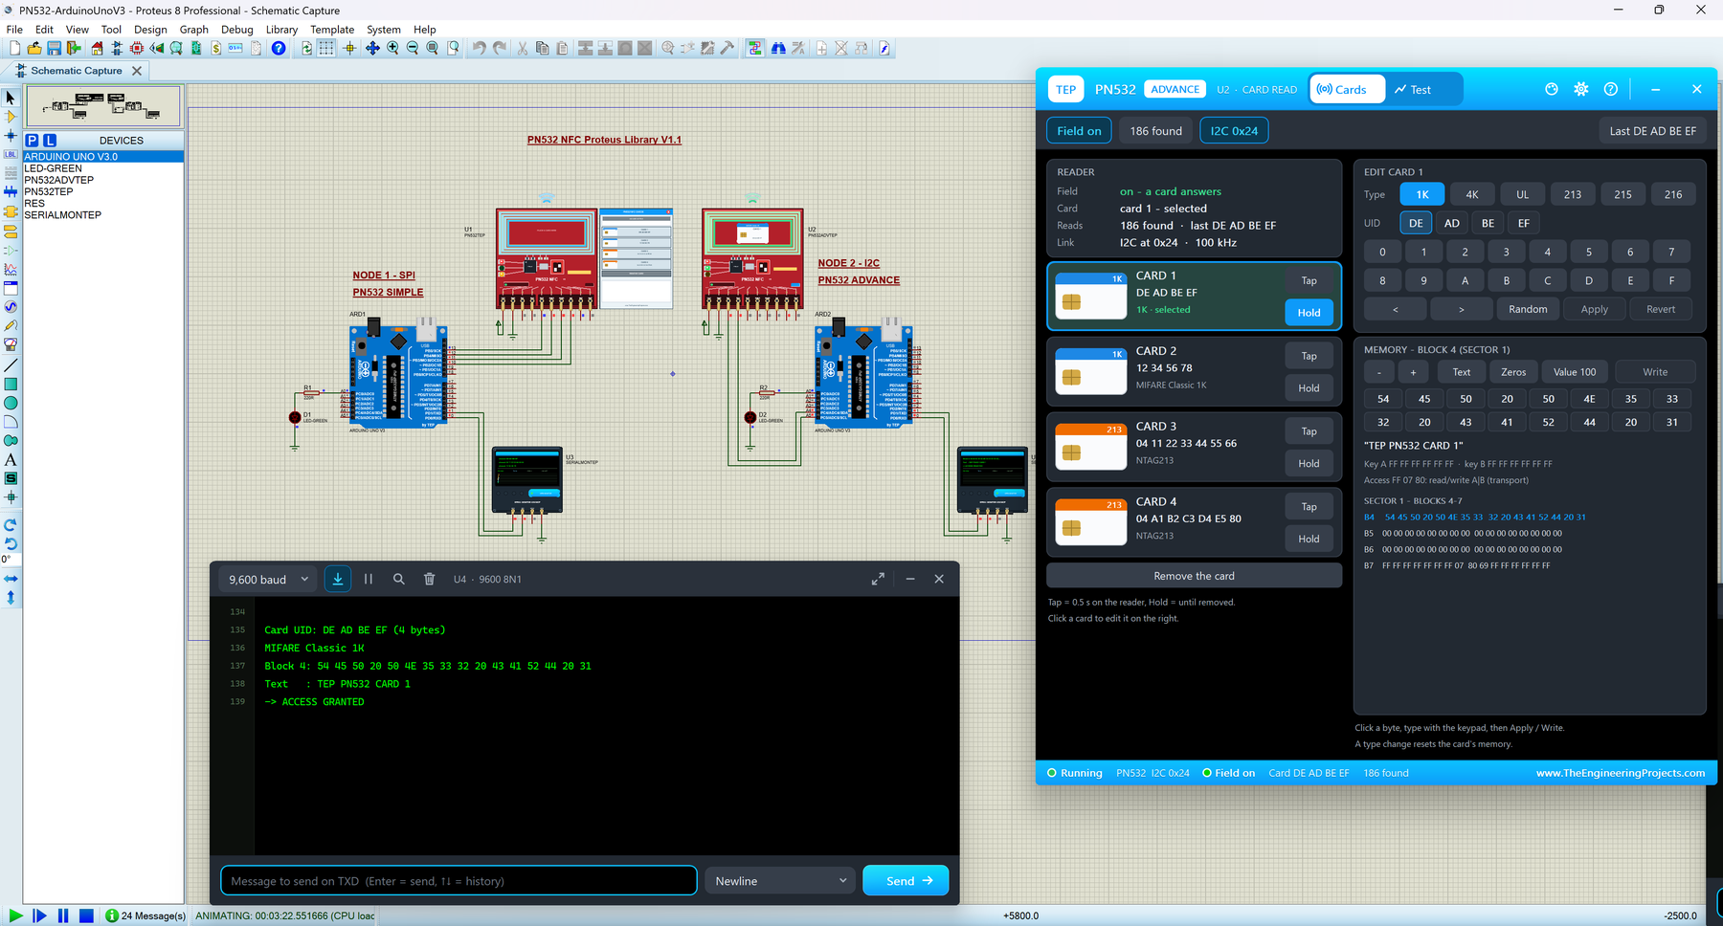
Task: Toggle auto-scroll download arrow in the terminal
Action: pos(338,579)
